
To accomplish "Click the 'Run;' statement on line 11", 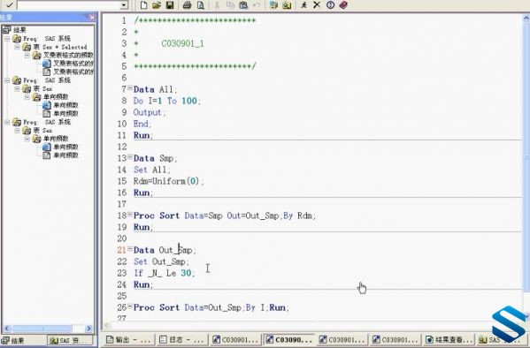I will tap(143, 135).
